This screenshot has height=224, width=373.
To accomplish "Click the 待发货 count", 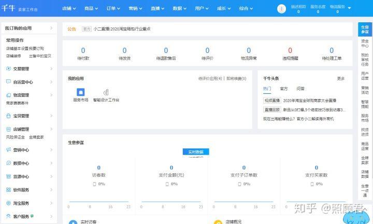I will (124, 50).
